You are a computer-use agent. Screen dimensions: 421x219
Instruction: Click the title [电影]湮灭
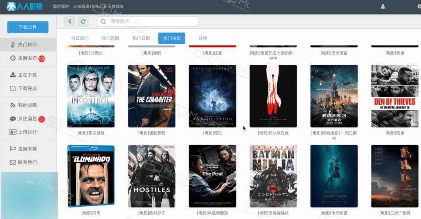[212, 133]
